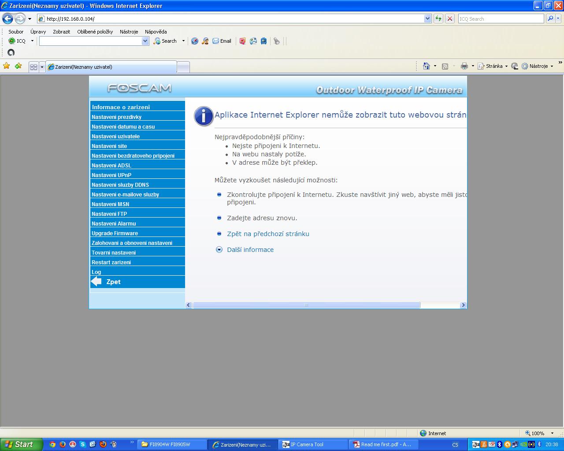Click the Home icon in command bar
The width and height of the screenshot is (564, 451).
click(426, 66)
